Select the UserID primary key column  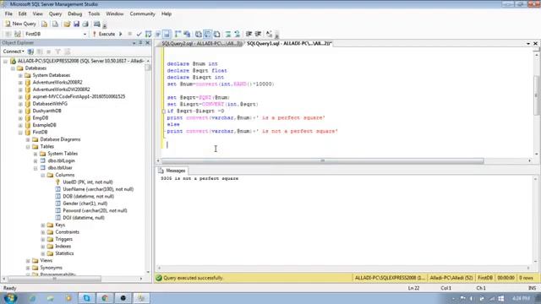click(88, 182)
